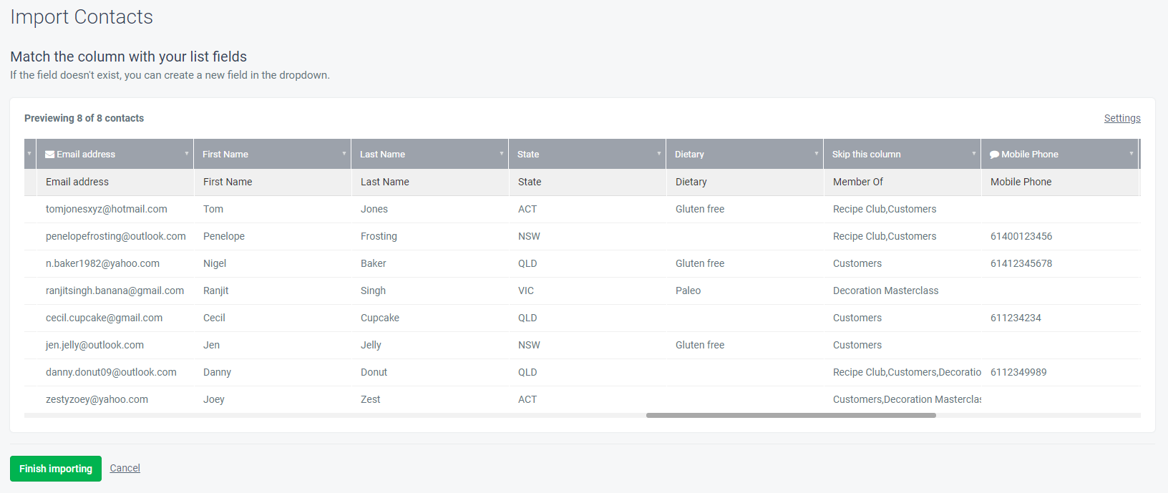Click the Cancel link
The image size is (1168, 493).
[x=125, y=468]
